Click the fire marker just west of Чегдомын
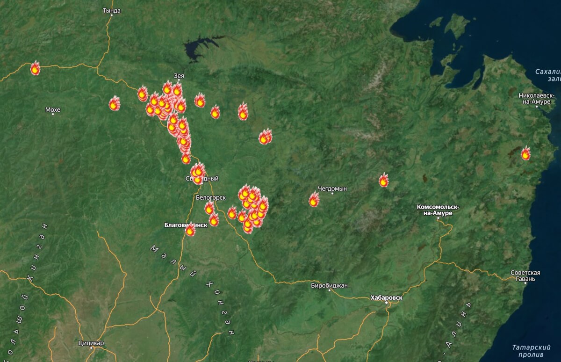This screenshot has width=561, height=362. point(314,199)
